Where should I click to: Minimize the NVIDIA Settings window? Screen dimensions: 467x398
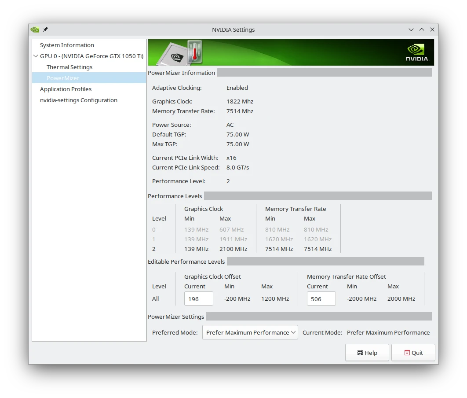[411, 29]
